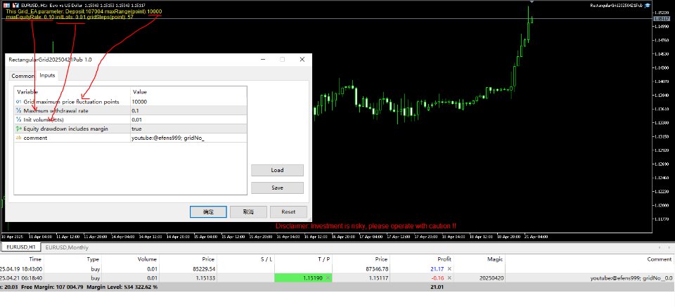The width and height of the screenshot is (675, 307).
Task: Click the red Disclaimer text on the chart
Action: click(x=366, y=226)
